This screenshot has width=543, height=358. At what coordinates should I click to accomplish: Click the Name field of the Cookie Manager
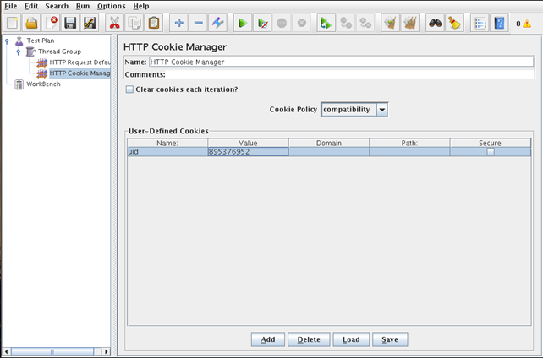coord(341,62)
